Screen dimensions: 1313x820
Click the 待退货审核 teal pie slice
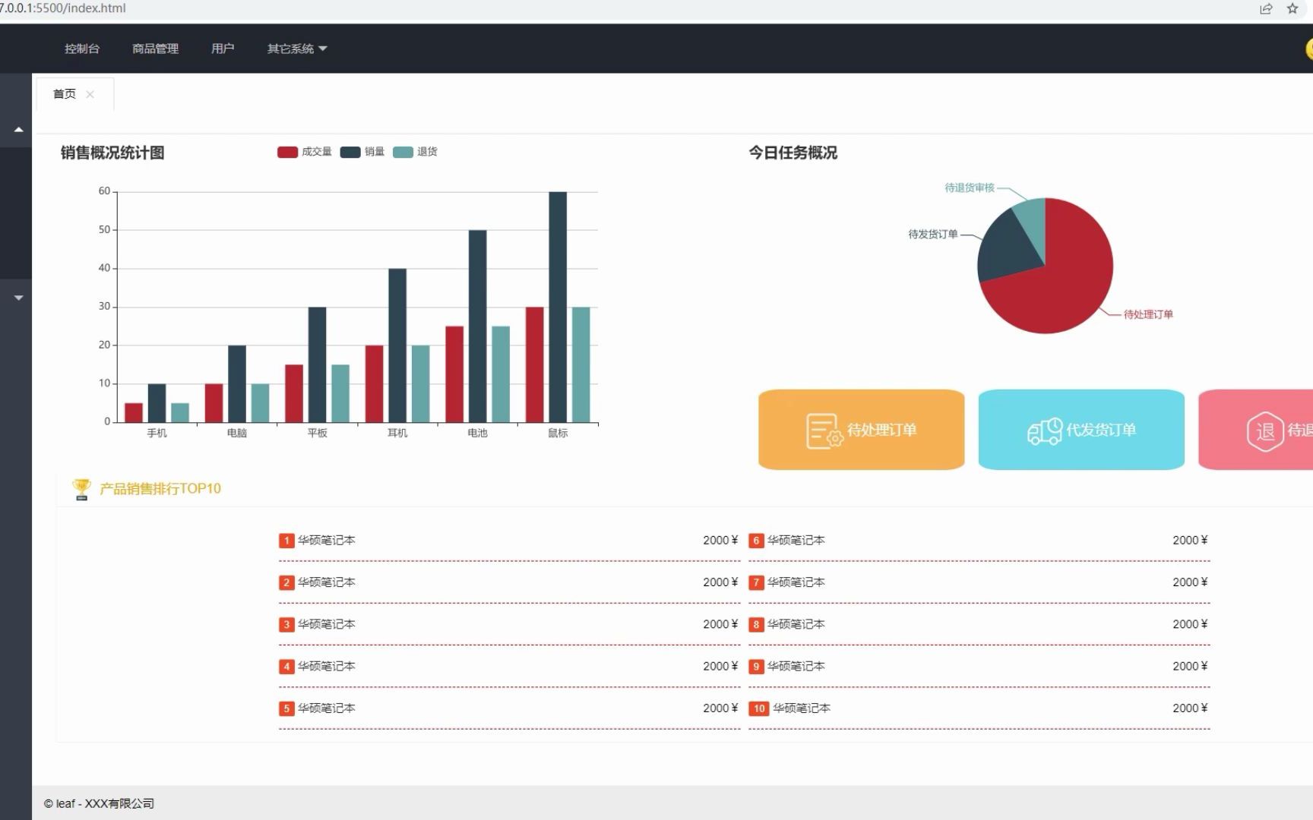1033,224
